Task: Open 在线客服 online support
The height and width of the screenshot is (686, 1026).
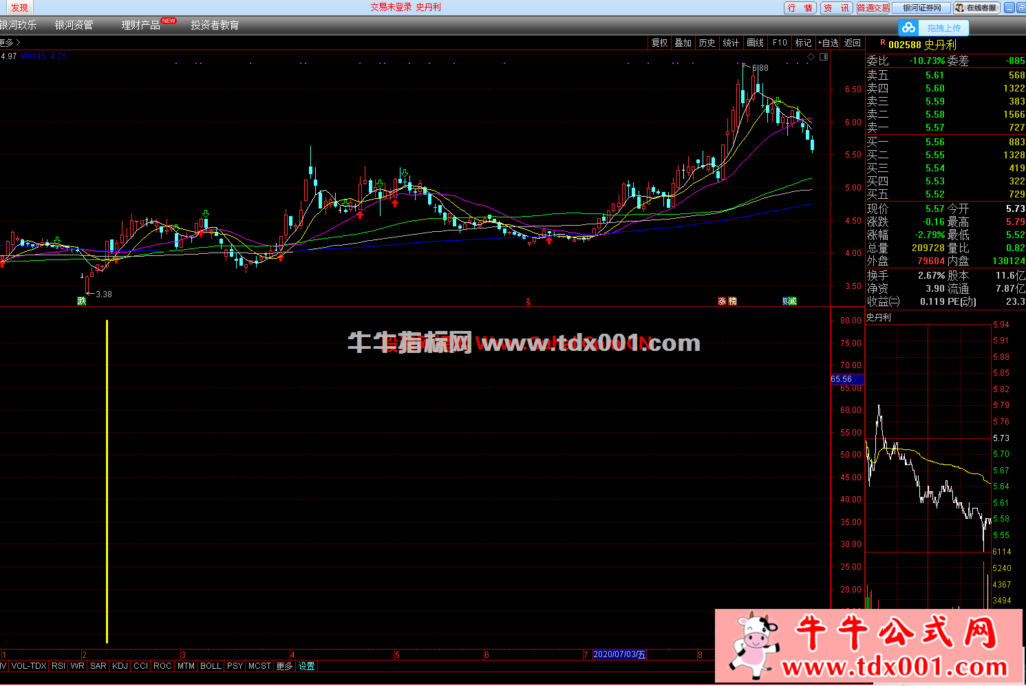Action: (x=976, y=8)
